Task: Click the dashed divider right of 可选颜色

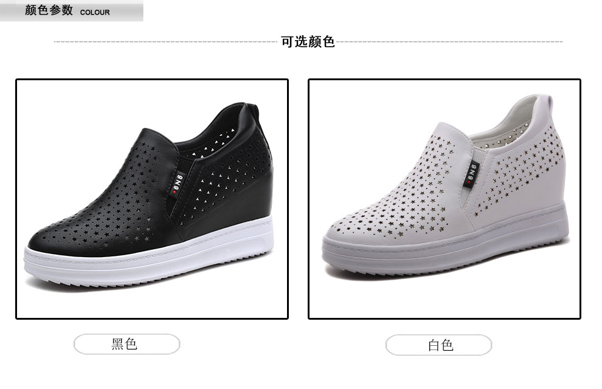Action: tap(449, 41)
